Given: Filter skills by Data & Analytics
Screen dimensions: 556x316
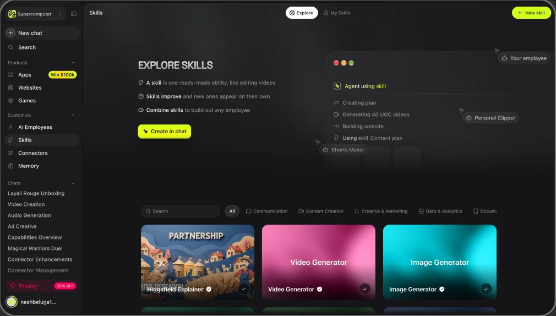Looking at the screenshot, I should point(440,211).
